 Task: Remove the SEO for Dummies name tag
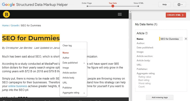[186, 39]
